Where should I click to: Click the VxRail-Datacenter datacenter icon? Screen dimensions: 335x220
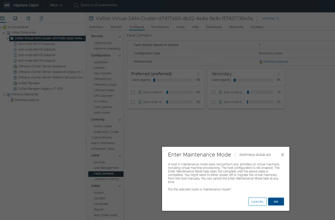9,32
